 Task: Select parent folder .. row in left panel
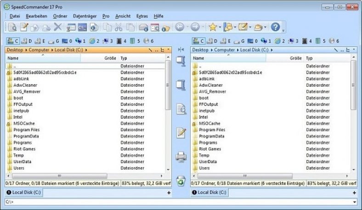tap(85, 66)
